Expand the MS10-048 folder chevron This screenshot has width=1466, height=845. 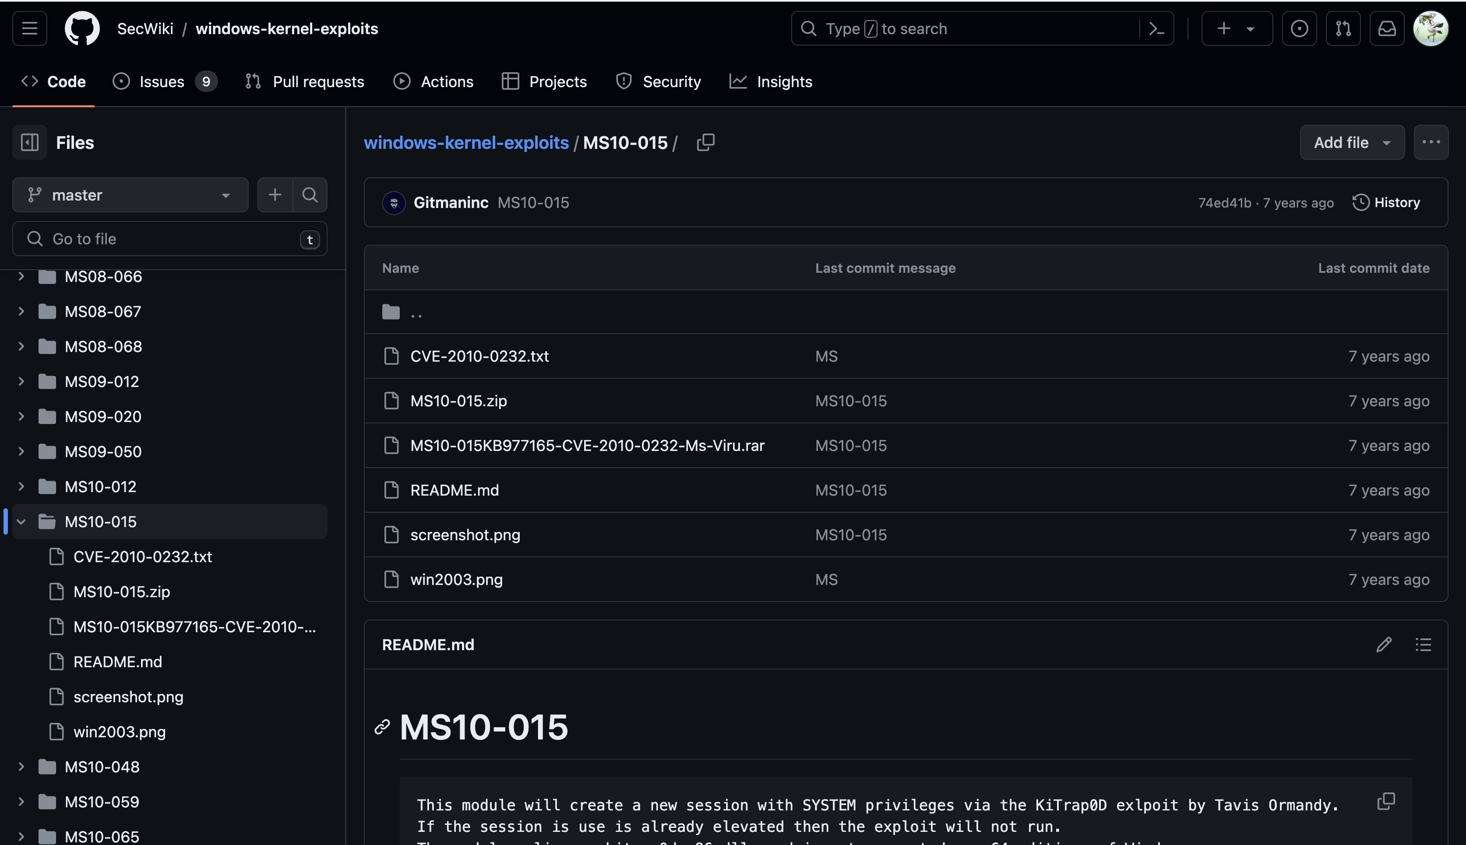[x=21, y=767]
